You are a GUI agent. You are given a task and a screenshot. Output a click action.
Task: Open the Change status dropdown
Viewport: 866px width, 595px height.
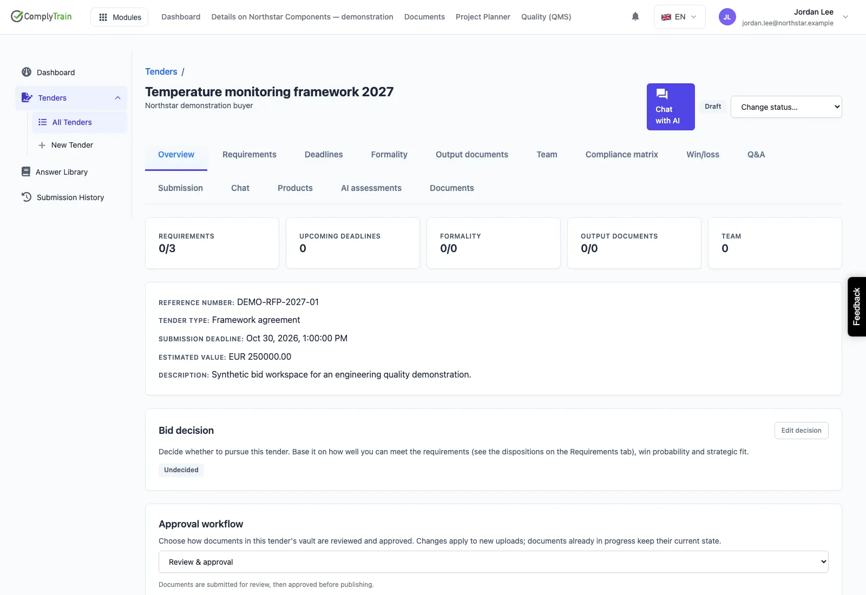click(786, 107)
